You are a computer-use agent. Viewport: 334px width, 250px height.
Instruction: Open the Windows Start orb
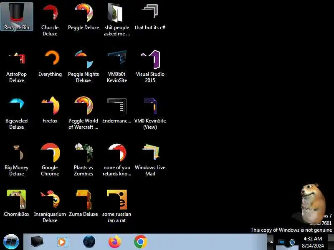click(11, 242)
